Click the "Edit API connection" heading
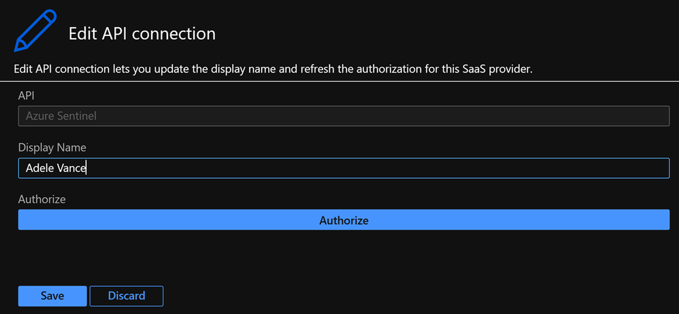 point(142,33)
